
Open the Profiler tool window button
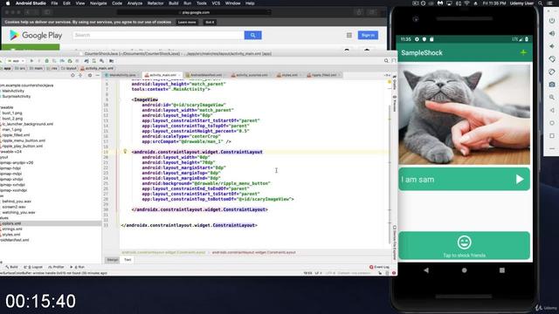56,267
